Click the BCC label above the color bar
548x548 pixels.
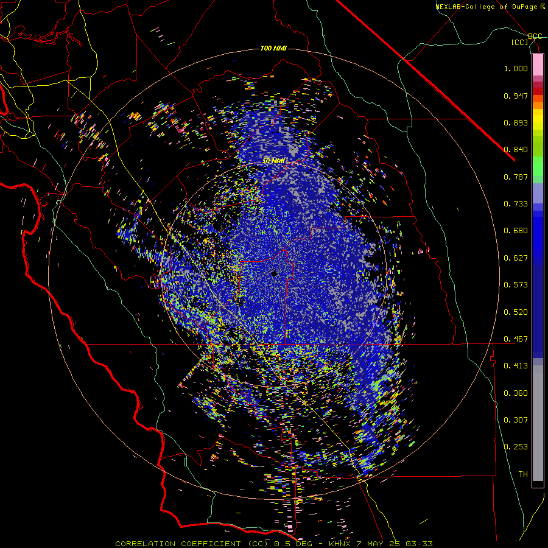click(x=535, y=37)
